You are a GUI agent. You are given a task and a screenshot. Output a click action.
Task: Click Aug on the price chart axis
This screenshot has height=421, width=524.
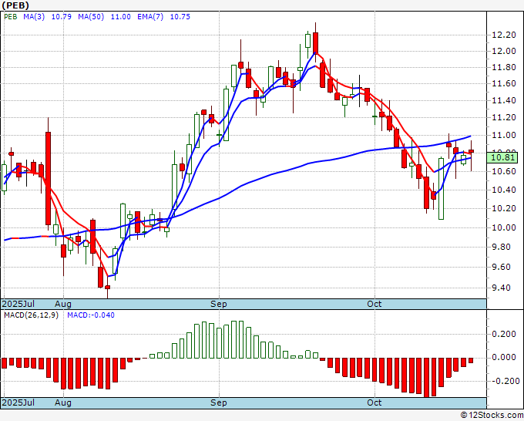click(63, 304)
